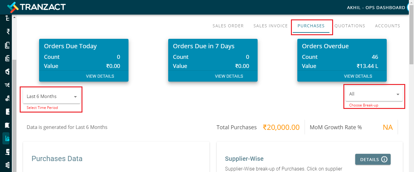Switch to the Sales Order tab
414x172 pixels.
coord(228,26)
